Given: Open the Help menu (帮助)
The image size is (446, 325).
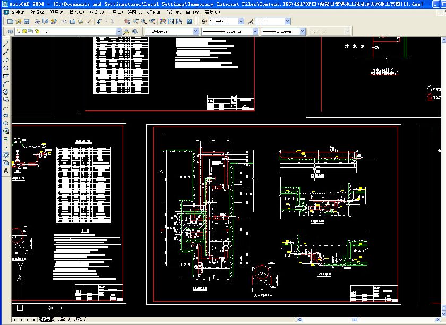Looking at the screenshot, I should click(212, 12).
